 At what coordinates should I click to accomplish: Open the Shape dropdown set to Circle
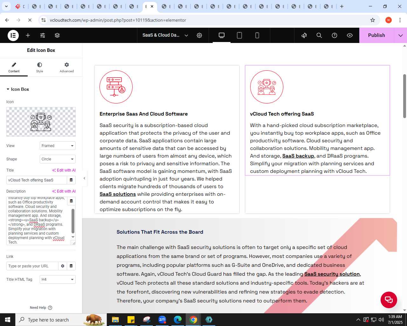point(58,159)
